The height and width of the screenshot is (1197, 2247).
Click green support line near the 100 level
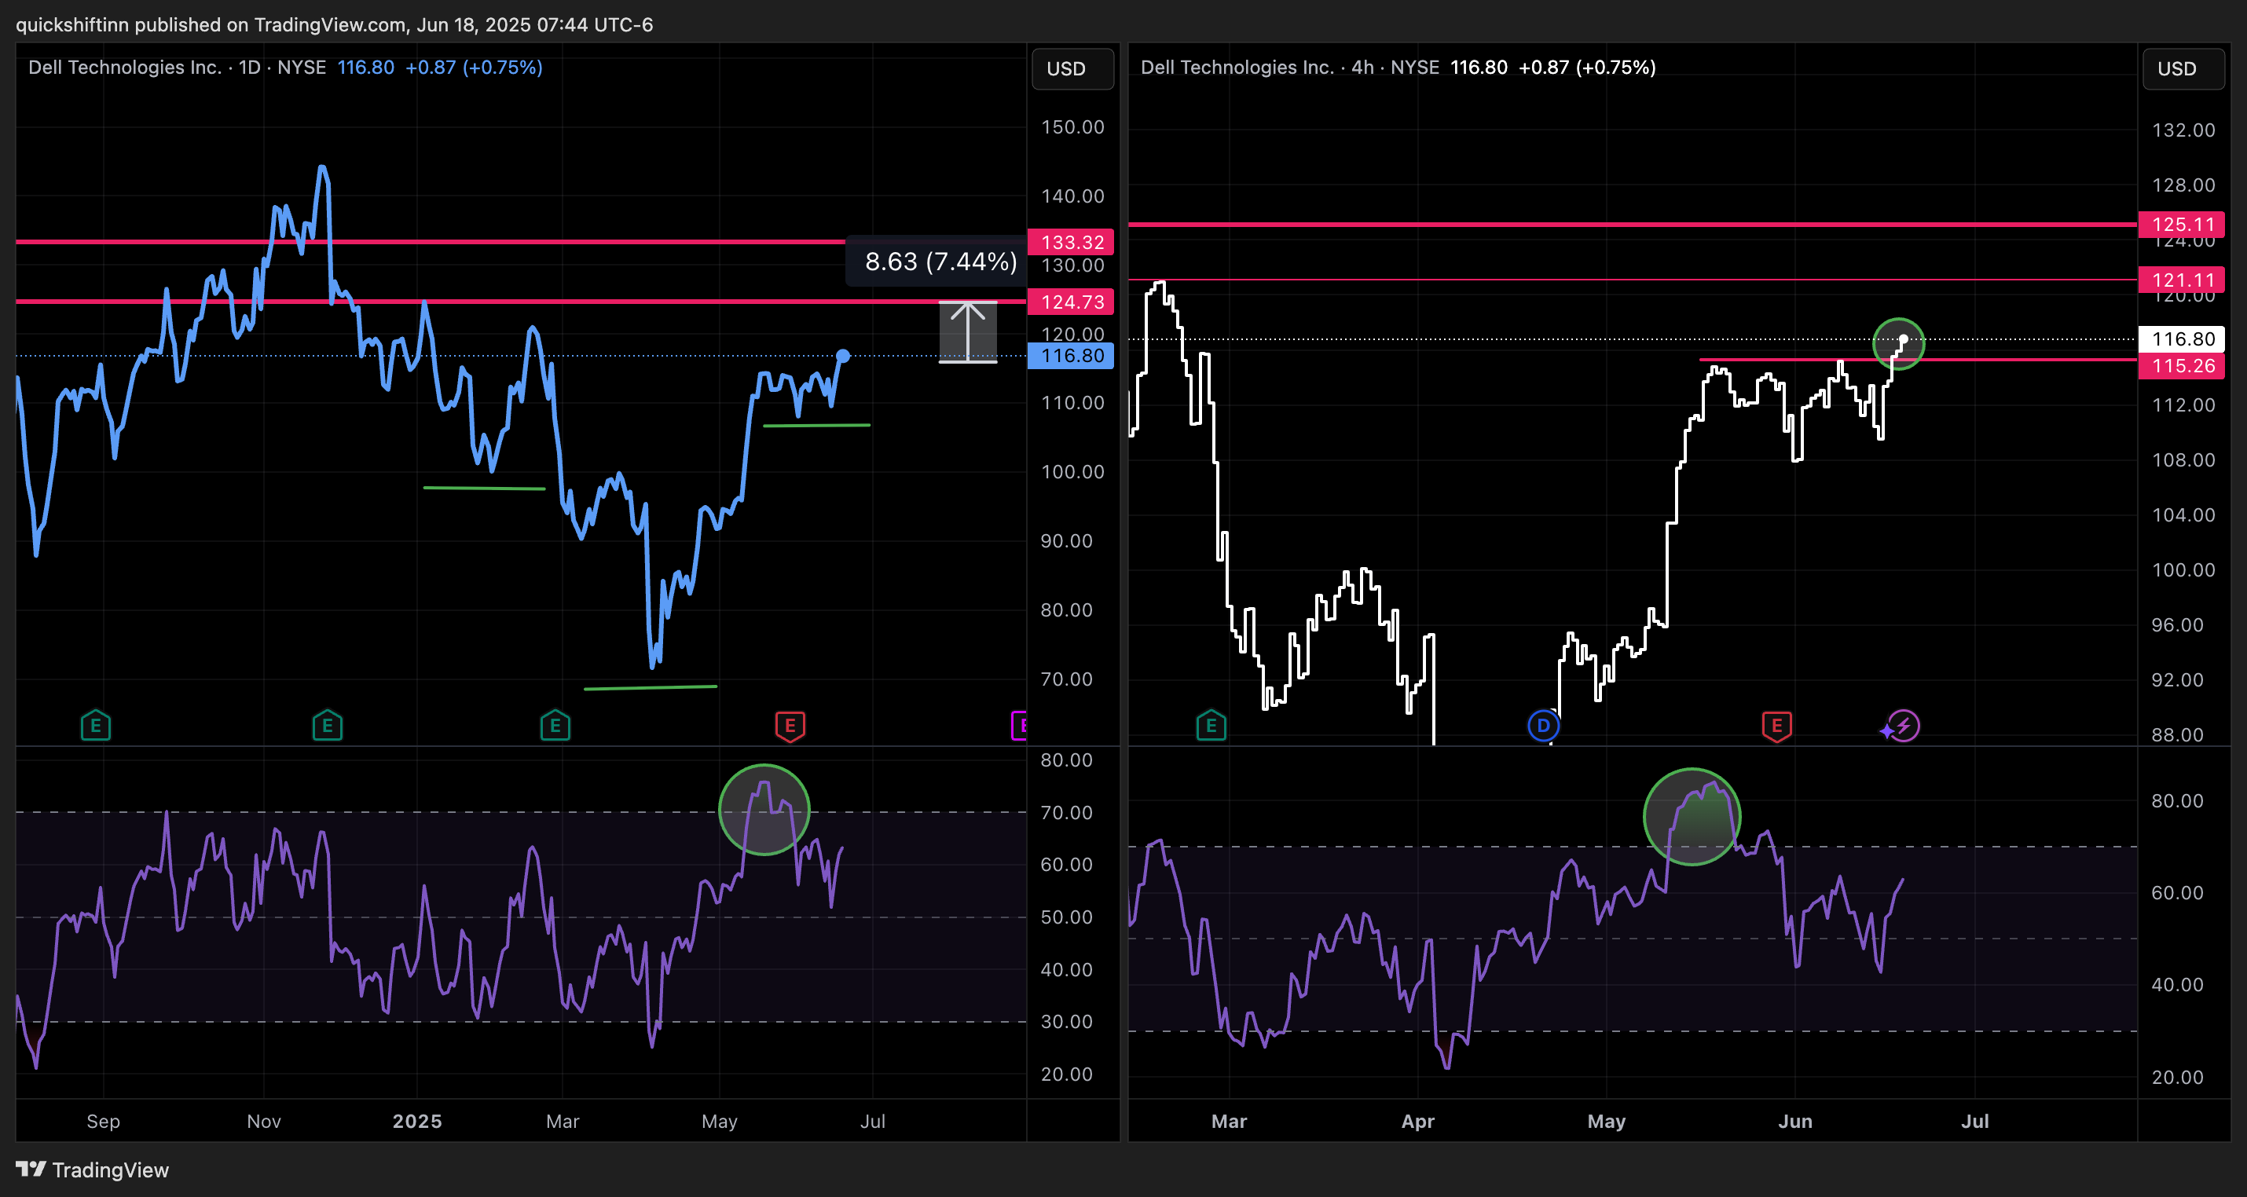[484, 489]
